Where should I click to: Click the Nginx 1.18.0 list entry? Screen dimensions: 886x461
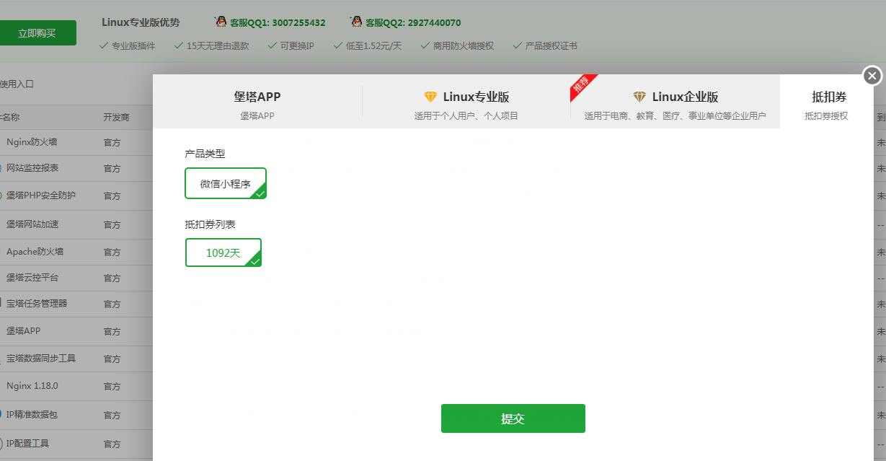click(x=32, y=386)
